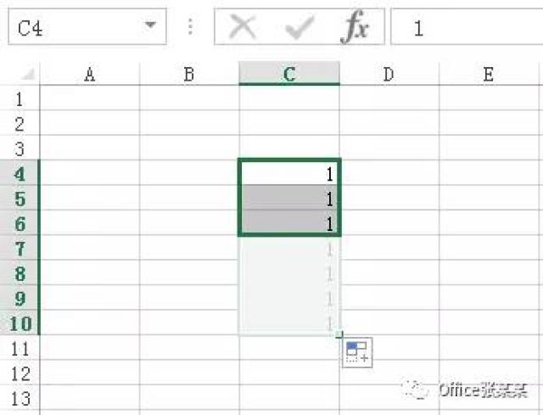
Task: Select column D header
Action: (x=389, y=75)
